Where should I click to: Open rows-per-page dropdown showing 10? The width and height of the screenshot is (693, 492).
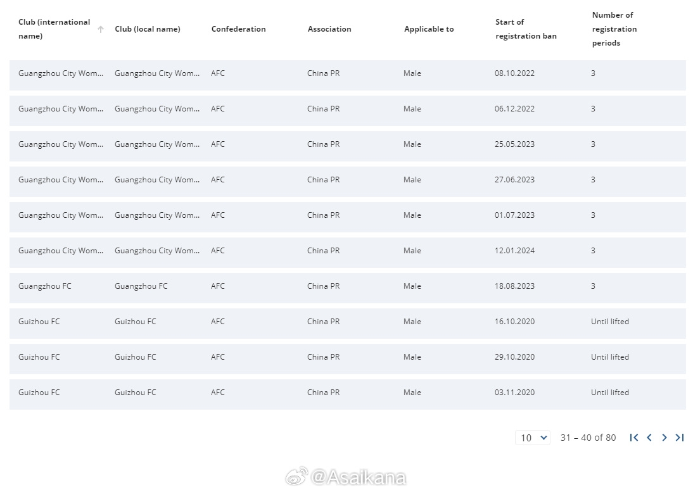[533, 438]
